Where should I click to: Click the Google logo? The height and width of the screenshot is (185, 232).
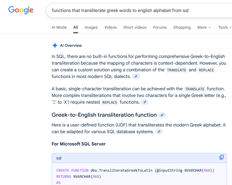coord(21,10)
